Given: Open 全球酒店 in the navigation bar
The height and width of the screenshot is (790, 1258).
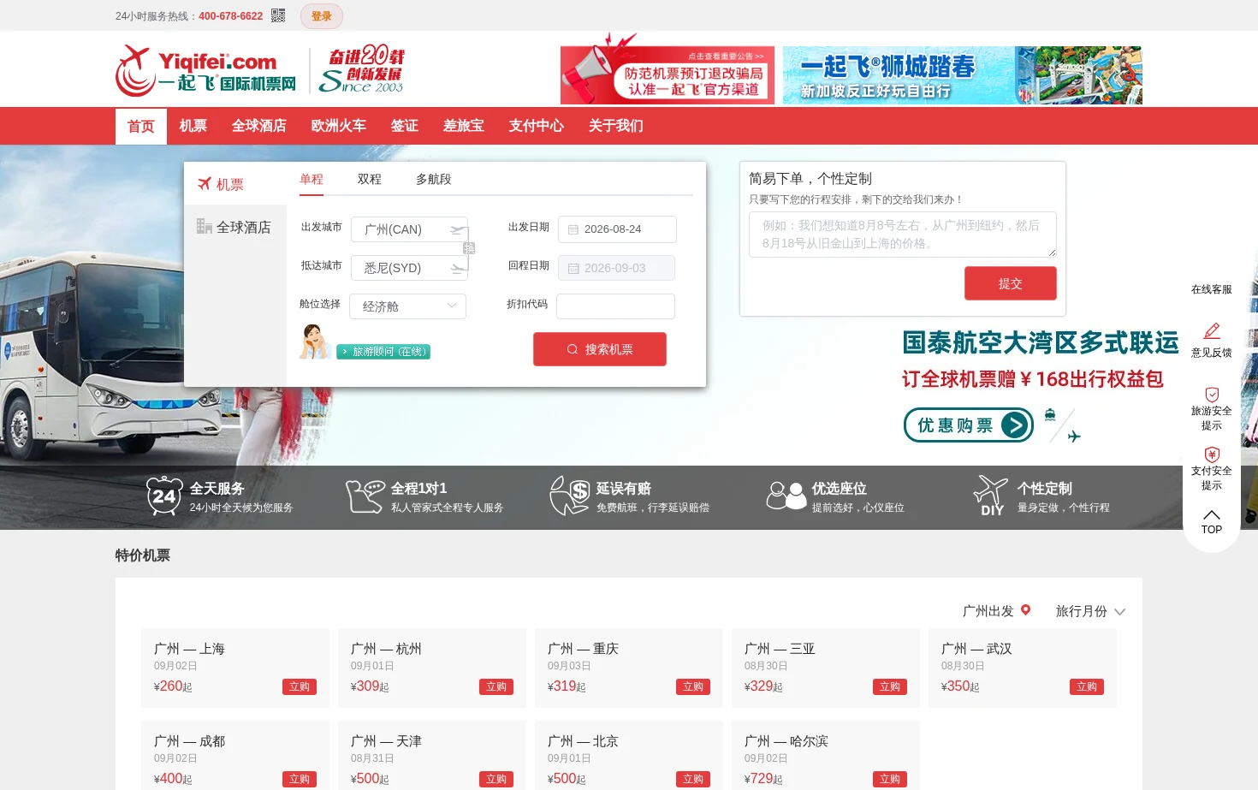Looking at the screenshot, I should [259, 126].
